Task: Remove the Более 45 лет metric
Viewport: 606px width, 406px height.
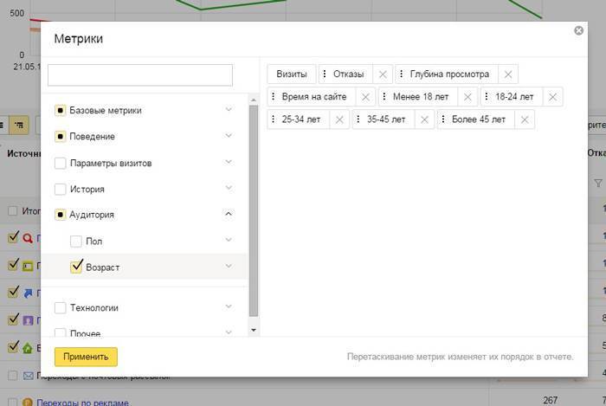Action: tap(525, 119)
